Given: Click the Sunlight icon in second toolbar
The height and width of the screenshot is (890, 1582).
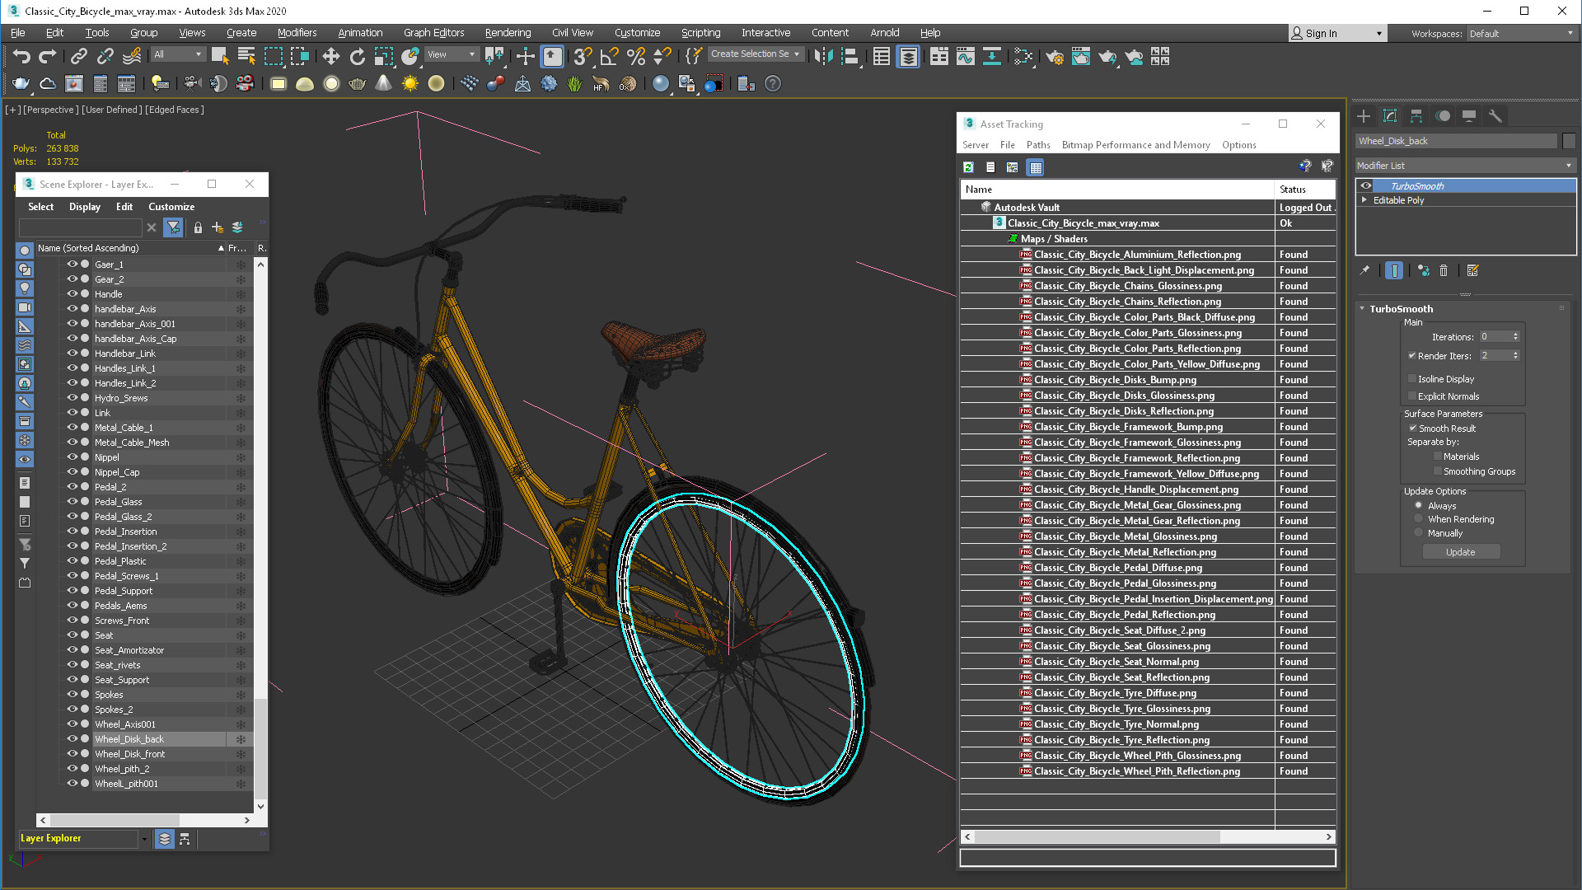Looking at the screenshot, I should click(x=410, y=83).
